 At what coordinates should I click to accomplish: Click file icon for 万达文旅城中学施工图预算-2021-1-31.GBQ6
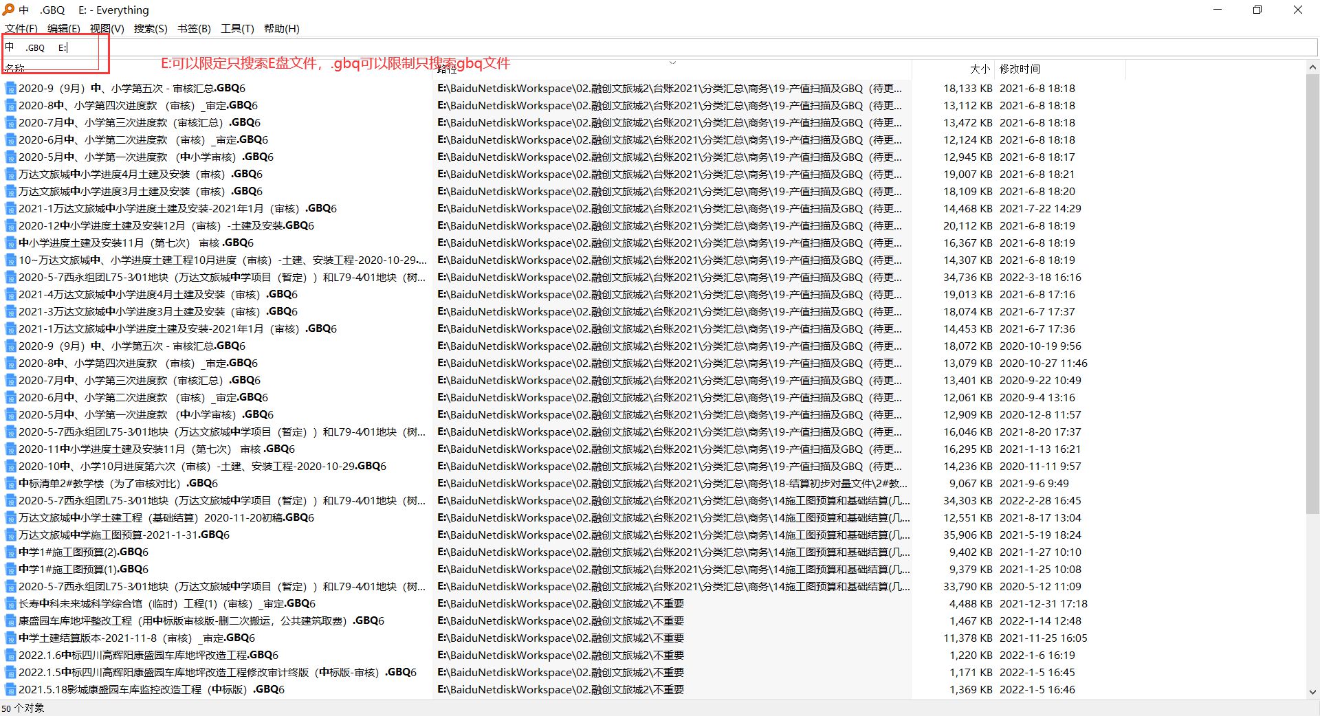pyautogui.click(x=10, y=535)
